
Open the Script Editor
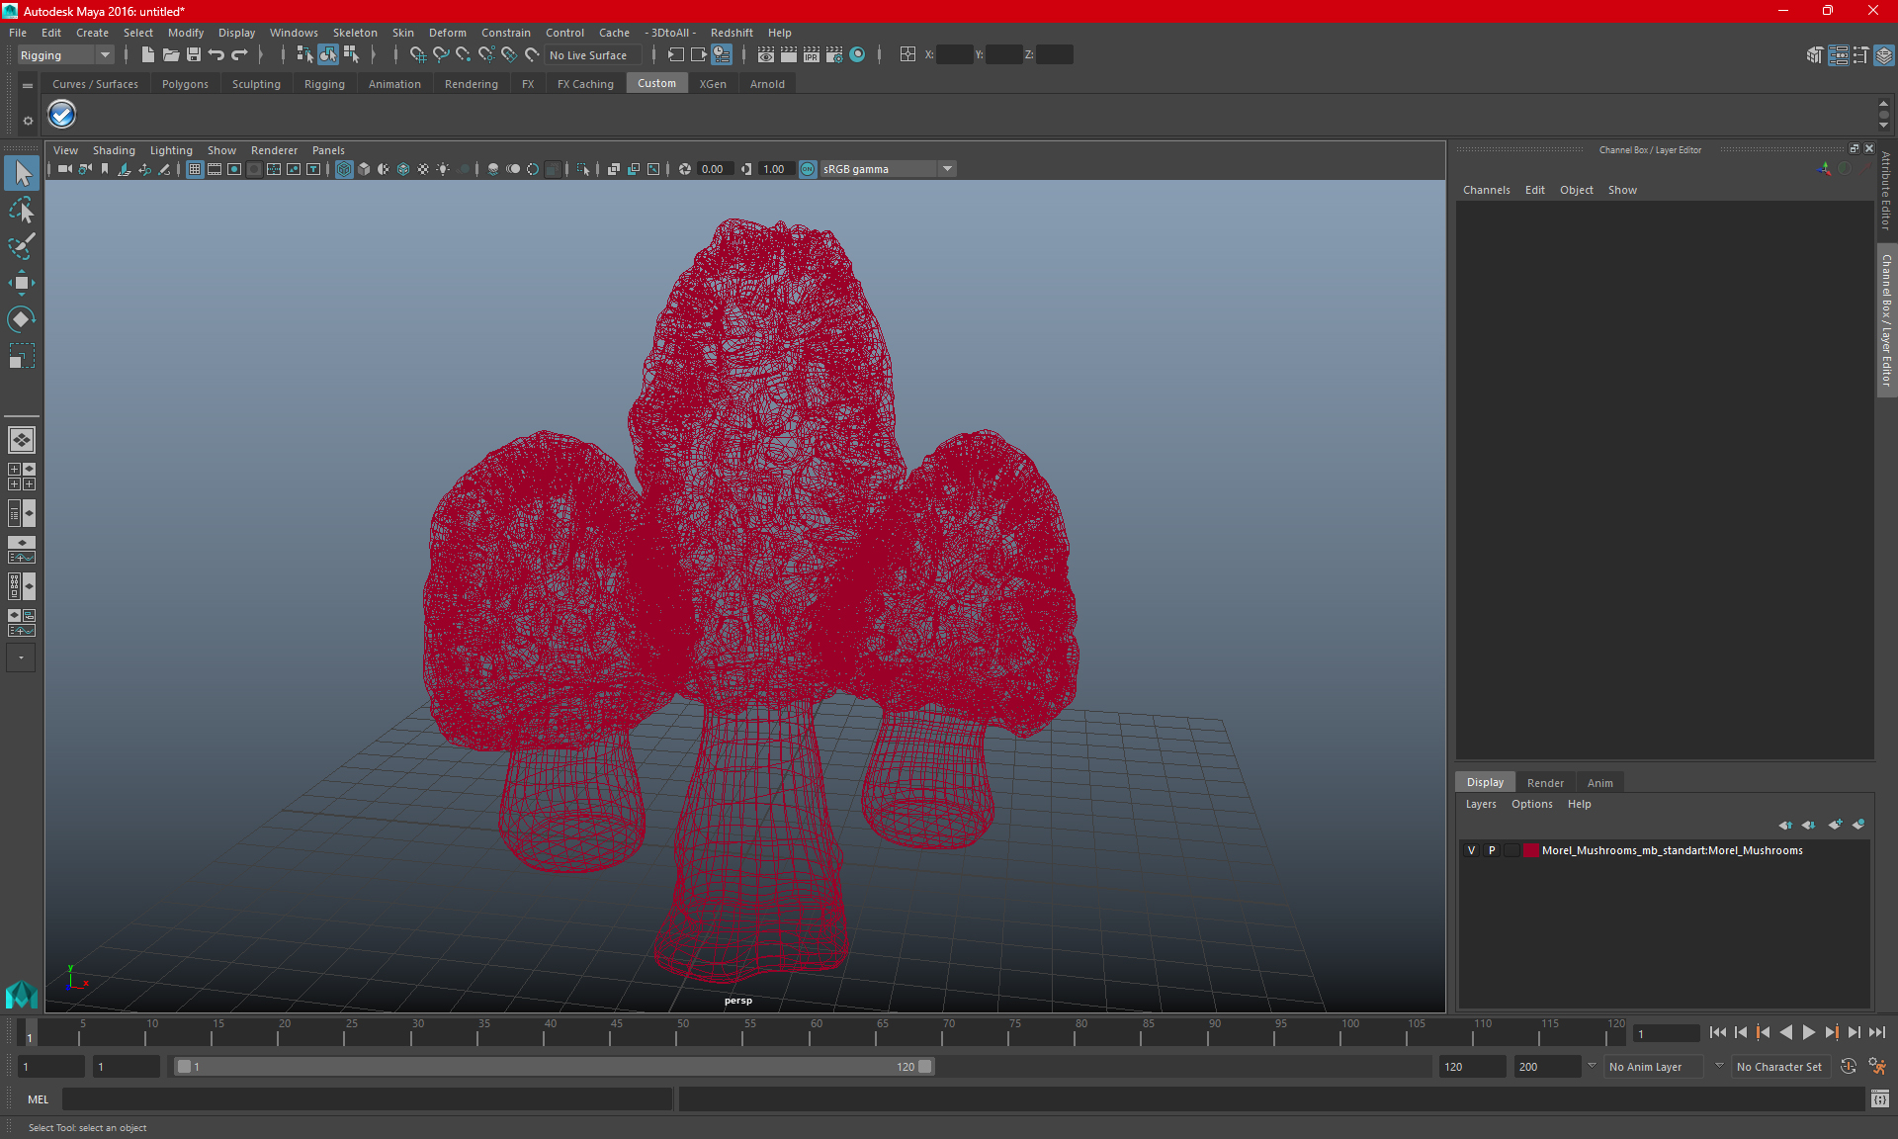[x=1880, y=1098]
